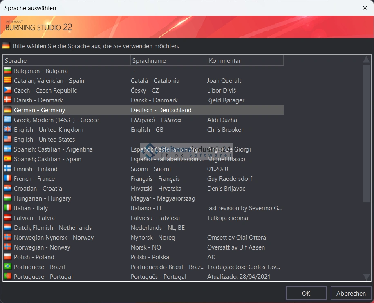374x303 pixels.
Task: Click the Bulgarian flag icon
Action: click(x=7, y=71)
